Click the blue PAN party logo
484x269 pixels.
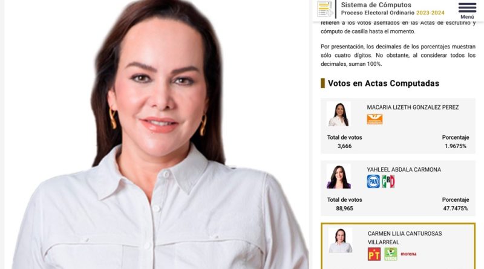(373, 181)
